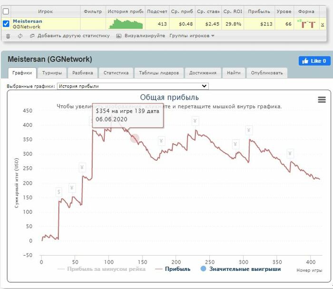The width and height of the screenshot is (333, 289).
Task: Click the chart hamburger menu icon
Action: [322, 100]
